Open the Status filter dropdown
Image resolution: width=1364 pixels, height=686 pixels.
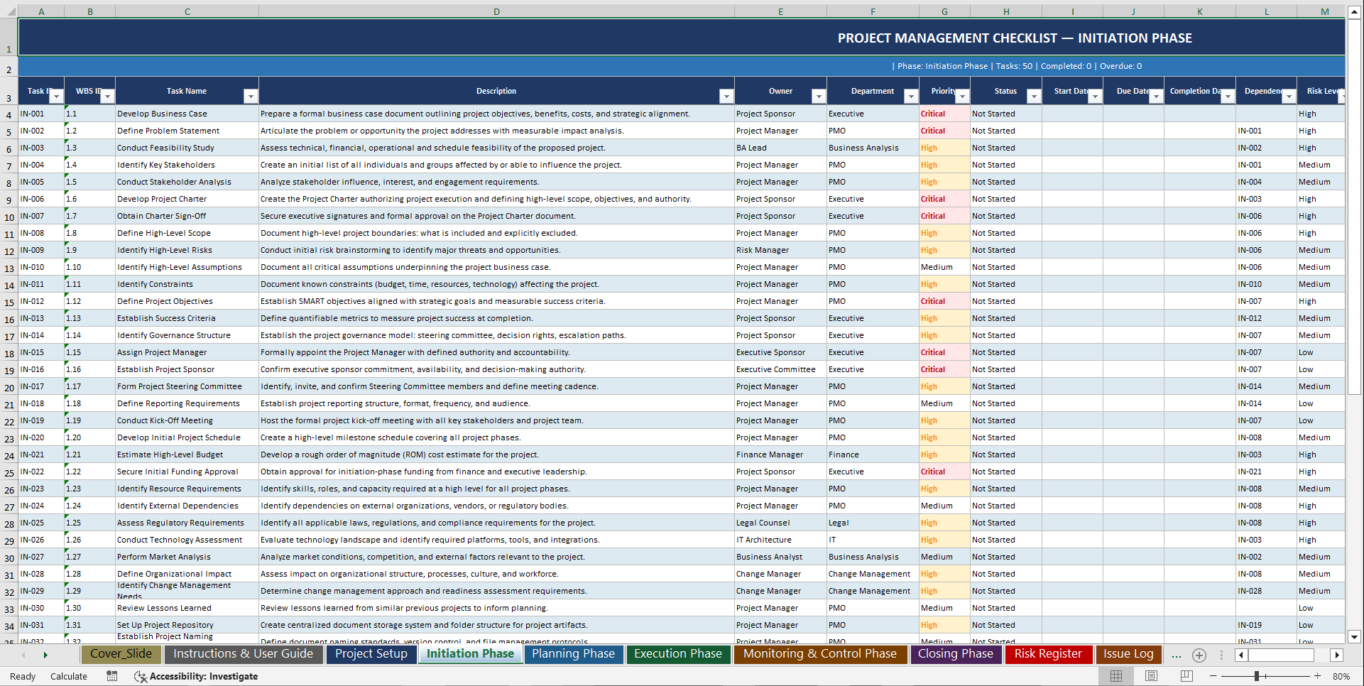pos(1034,97)
